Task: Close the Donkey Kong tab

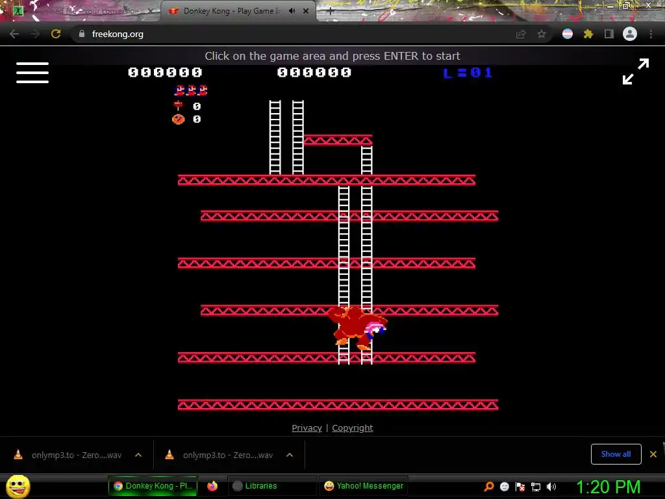Action: click(x=306, y=11)
